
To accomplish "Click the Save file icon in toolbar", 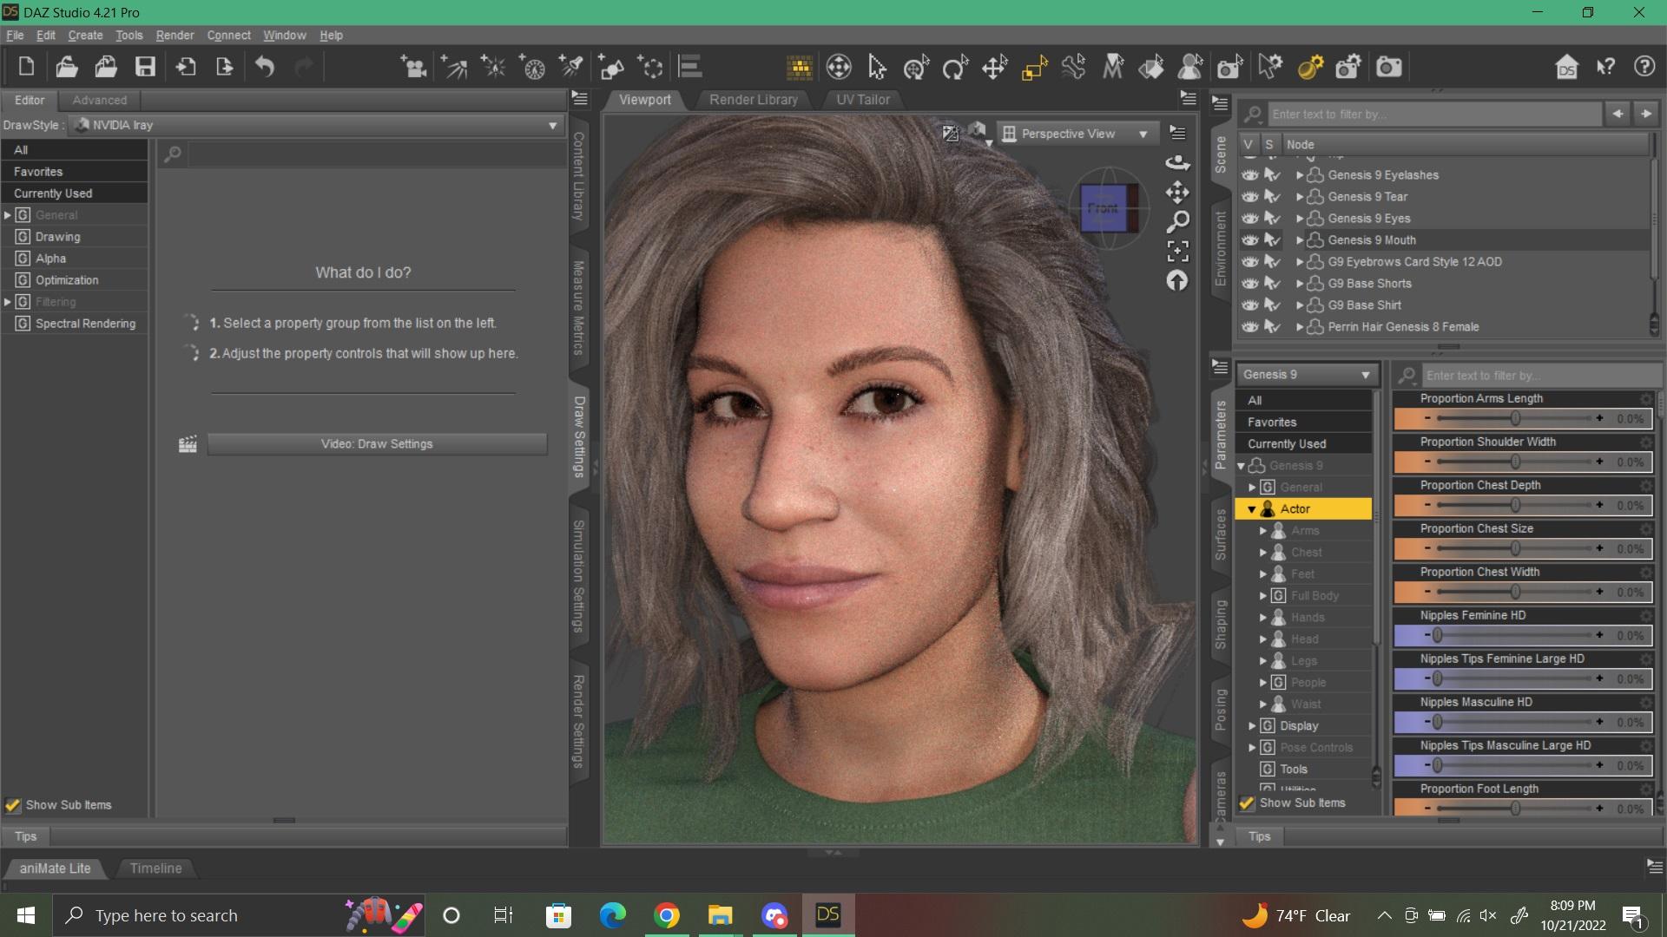I will click(145, 67).
